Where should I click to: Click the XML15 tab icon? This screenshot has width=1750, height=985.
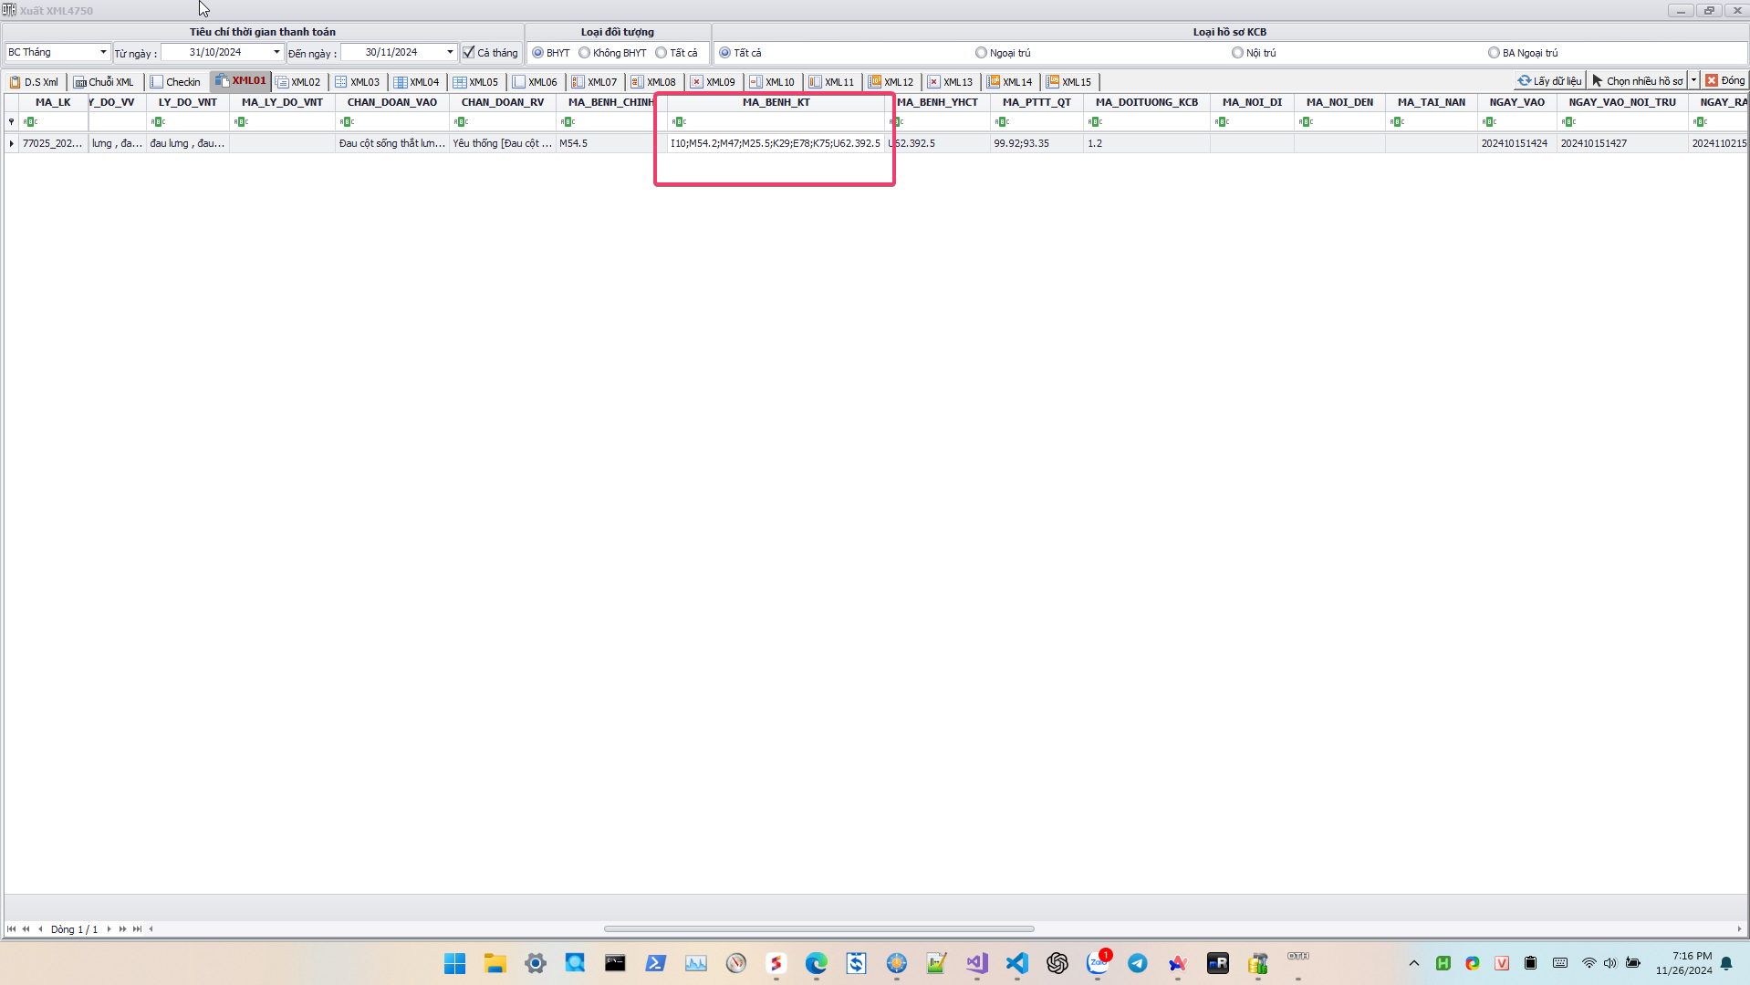click(1053, 82)
